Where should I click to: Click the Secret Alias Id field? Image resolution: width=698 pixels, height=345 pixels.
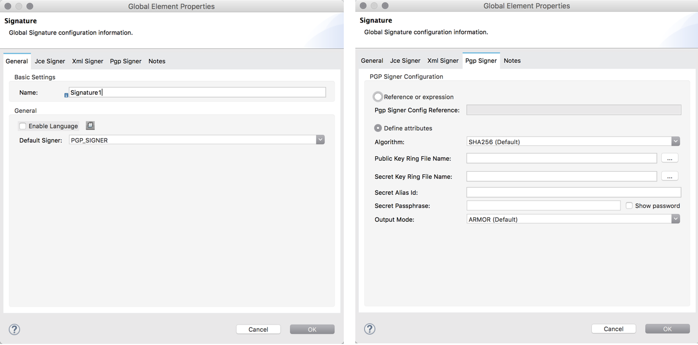point(573,193)
